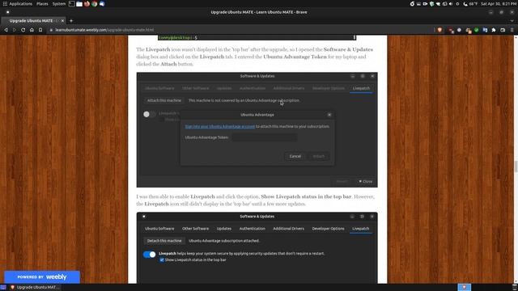Click the Ubuntu Advantage account sign-in link

click(x=219, y=126)
